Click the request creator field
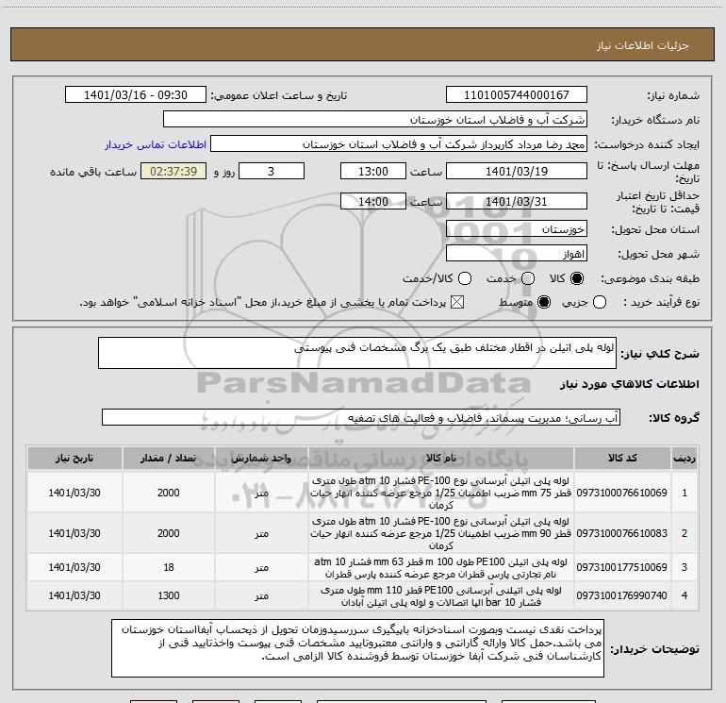The image size is (726, 703). click(x=399, y=144)
